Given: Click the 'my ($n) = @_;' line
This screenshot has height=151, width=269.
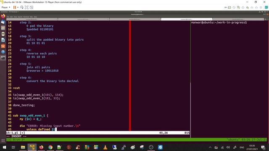Looking at the screenshot, I should [30, 119].
